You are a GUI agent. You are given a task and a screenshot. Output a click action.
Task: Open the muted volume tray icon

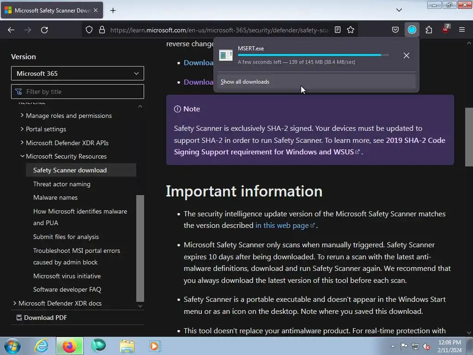(x=426, y=346)
